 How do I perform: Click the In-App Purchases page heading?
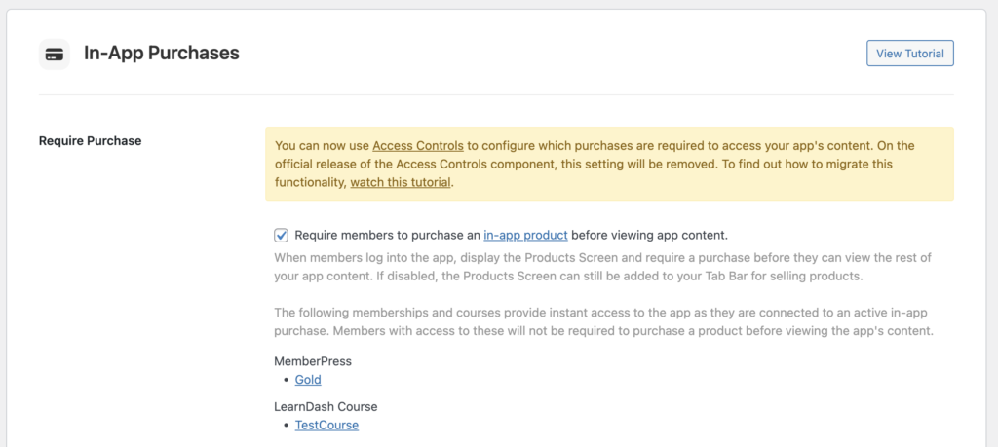click(x=161, y=54)
